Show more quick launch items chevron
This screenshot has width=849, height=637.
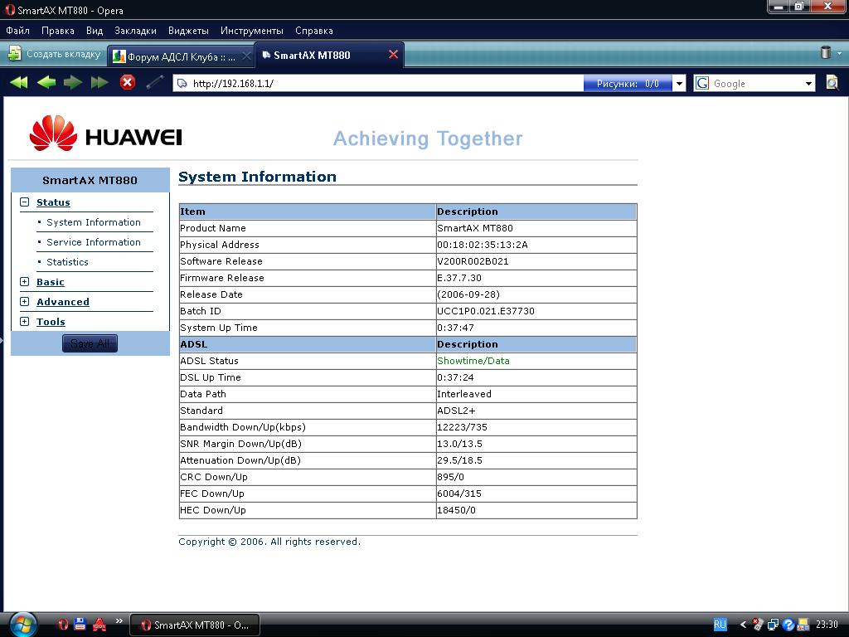[x=119, y=620]
